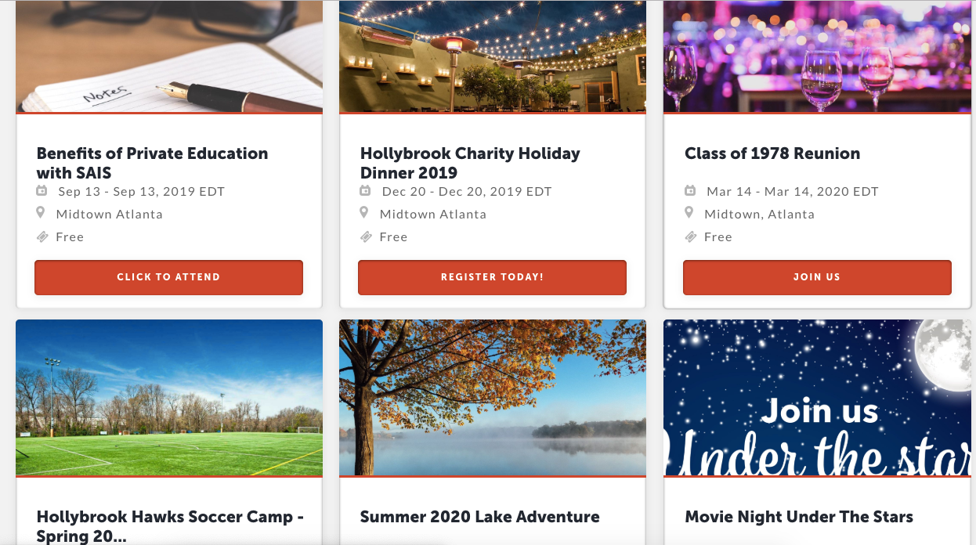Click ticket icon on Holiday Dinner card
The width and height of the screenshot is (976, 545).
[366, 236]
